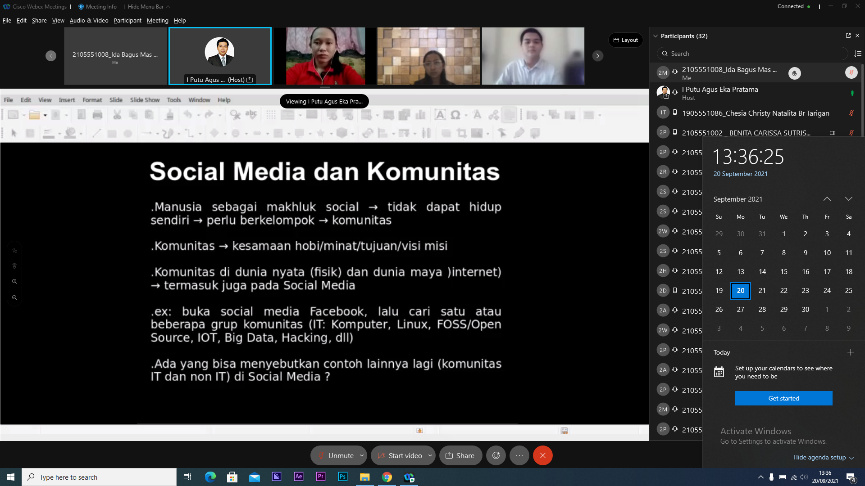Open Webex Participant menu
The image size is (865, 486).
127,20
